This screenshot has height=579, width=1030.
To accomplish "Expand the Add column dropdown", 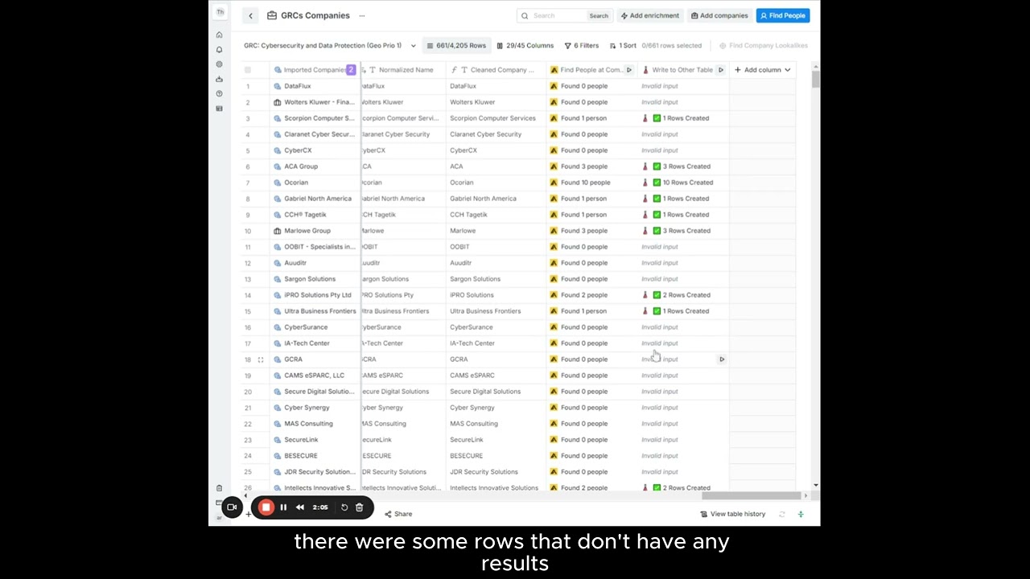I will pyautogui.click(x=763, y=70).
